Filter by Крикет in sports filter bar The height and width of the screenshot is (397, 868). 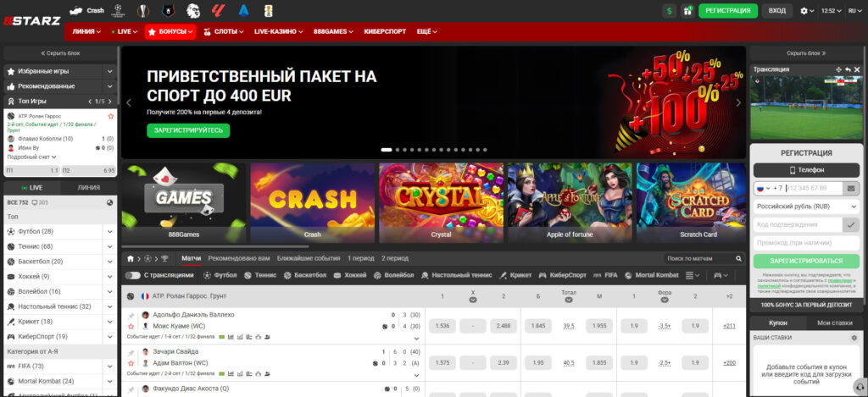click(x=515, y=275)
